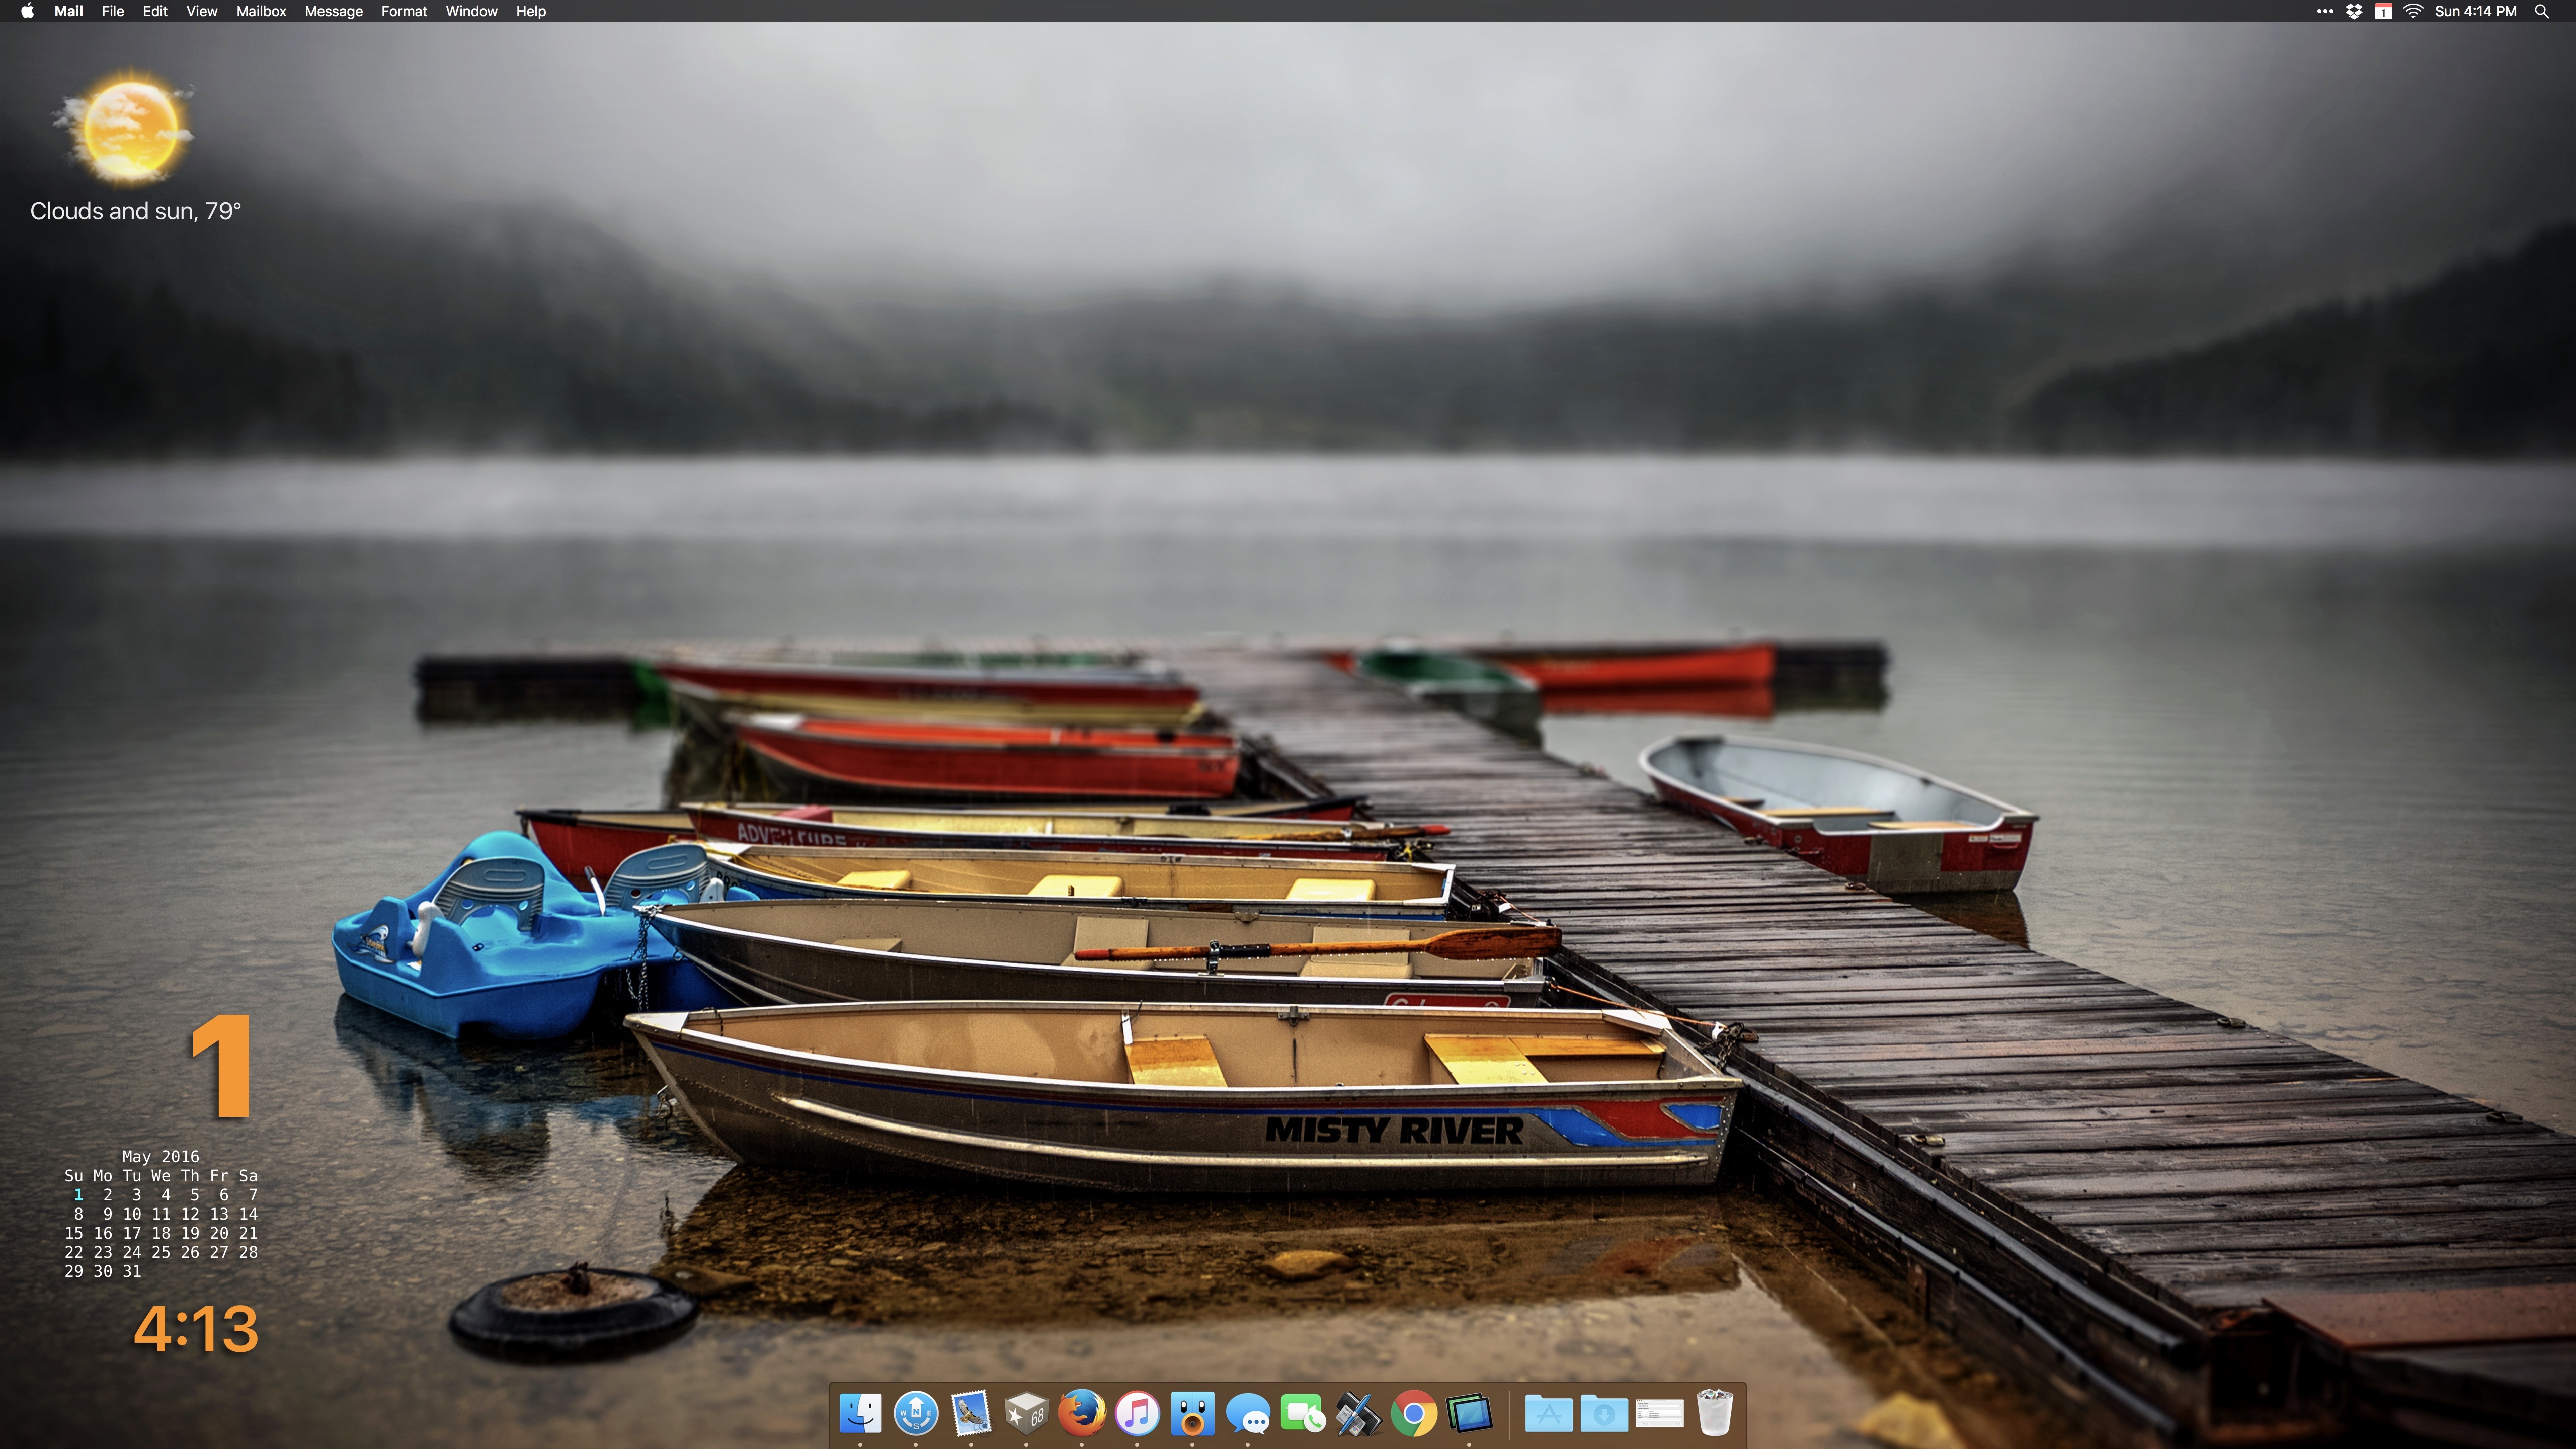This screenshot has height=1449, width=2576.
Task: Open the Mailbox menu
Action: pyautogui.click(x=261, y=11)
